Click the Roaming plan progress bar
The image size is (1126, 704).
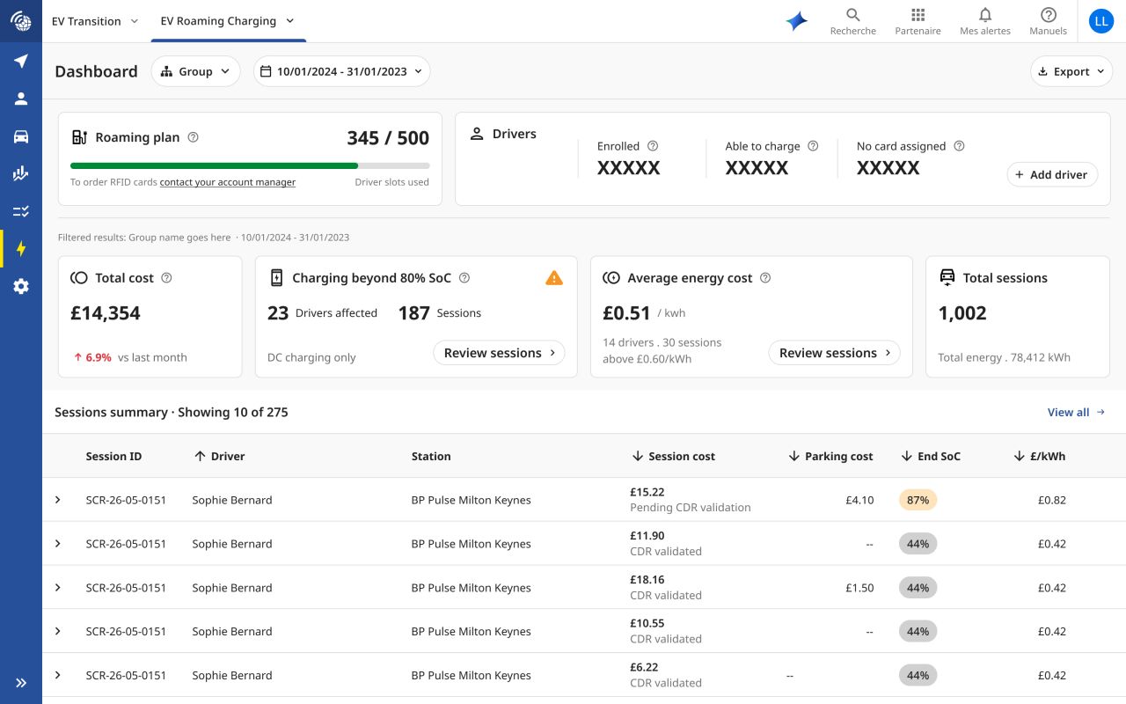[x=250, y=165]
